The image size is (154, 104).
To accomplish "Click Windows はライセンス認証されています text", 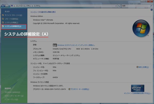I will [x=48, y=86].
